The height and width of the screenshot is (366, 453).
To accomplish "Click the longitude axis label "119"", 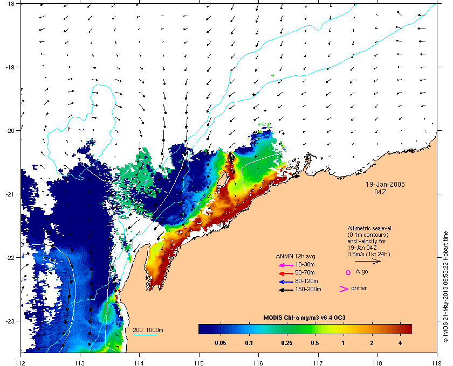I will (437, 363).
